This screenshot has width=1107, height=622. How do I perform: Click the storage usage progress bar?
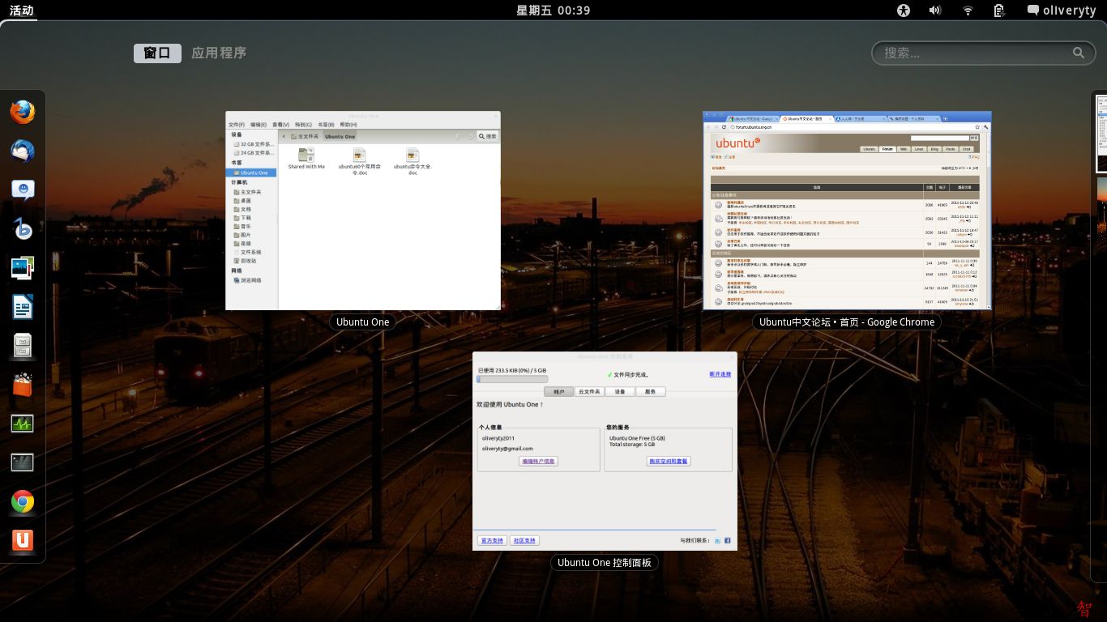pos(512,378)
